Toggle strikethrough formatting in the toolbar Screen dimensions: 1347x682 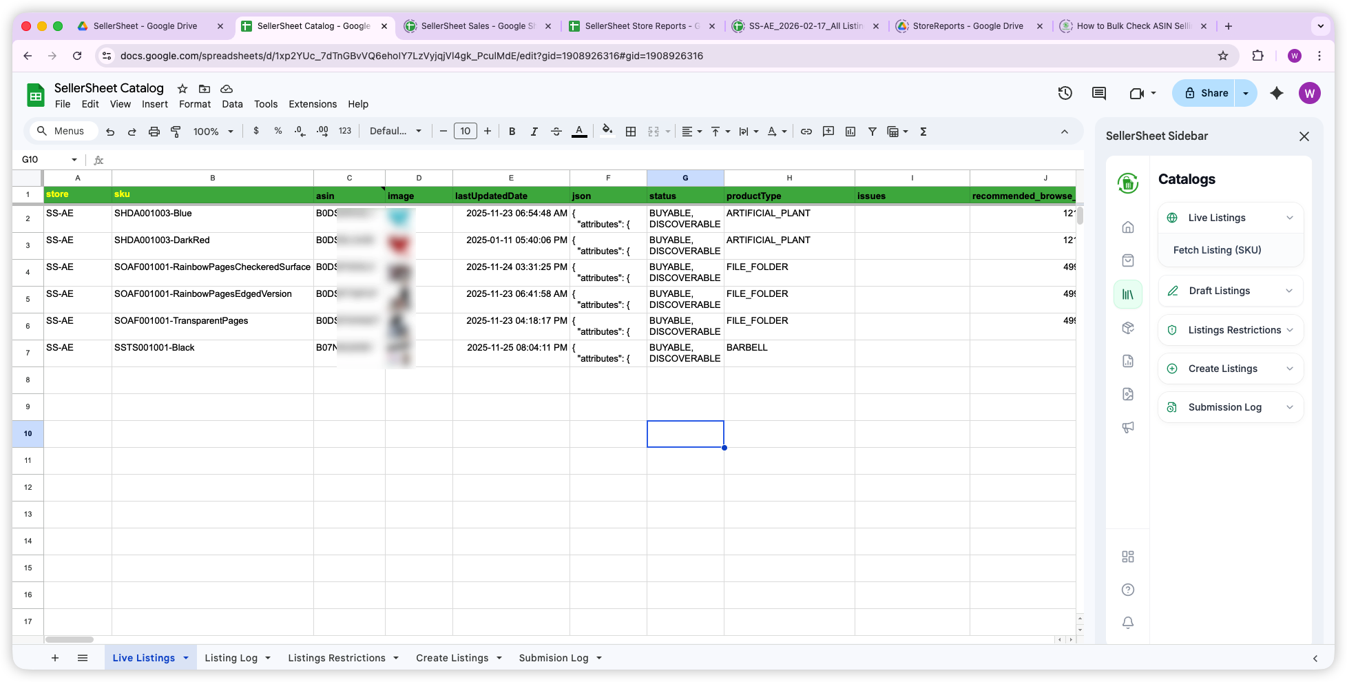pos(556,131)
